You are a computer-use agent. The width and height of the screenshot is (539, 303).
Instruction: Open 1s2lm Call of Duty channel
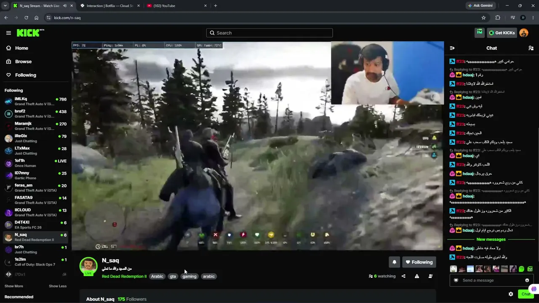tap(35, 261)
